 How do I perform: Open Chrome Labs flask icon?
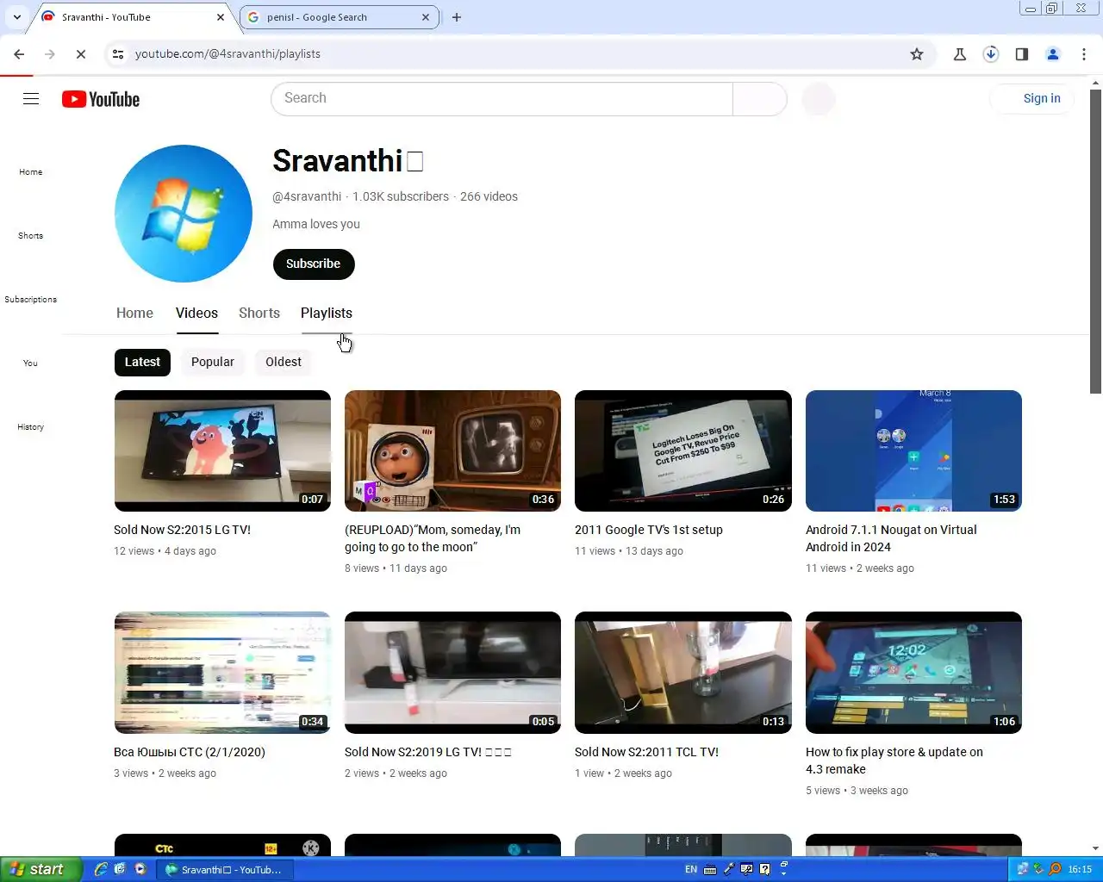[x=960, y=53]
